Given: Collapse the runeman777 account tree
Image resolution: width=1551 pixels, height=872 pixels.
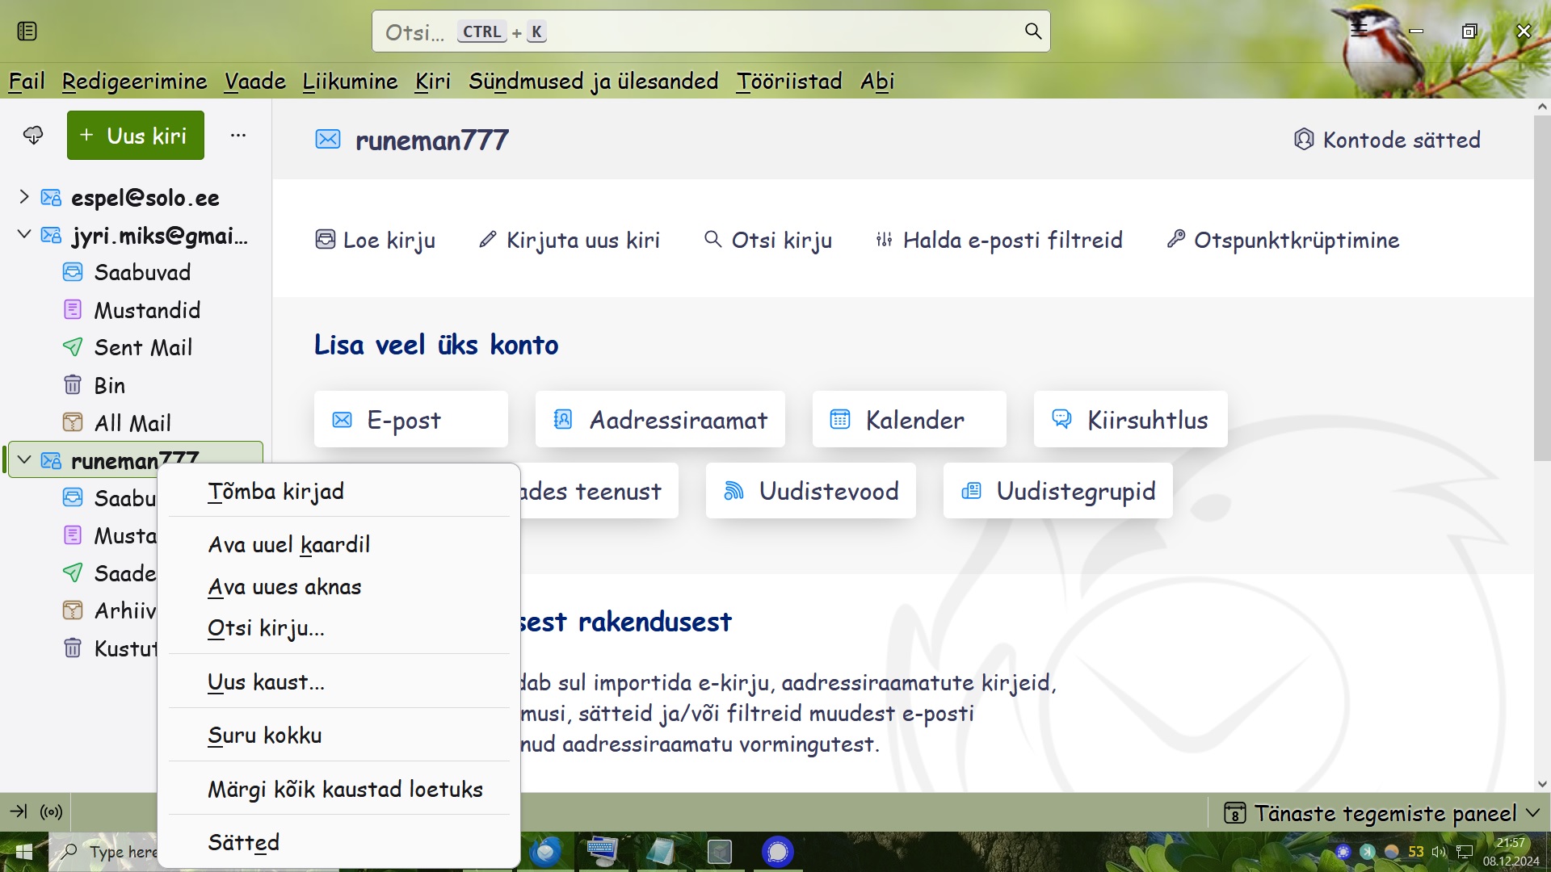Looking at the screenshot, I should coord(24,460).
